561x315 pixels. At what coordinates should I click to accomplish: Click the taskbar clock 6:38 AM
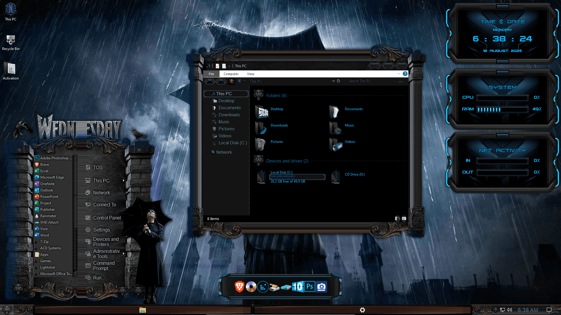(528, 310)
